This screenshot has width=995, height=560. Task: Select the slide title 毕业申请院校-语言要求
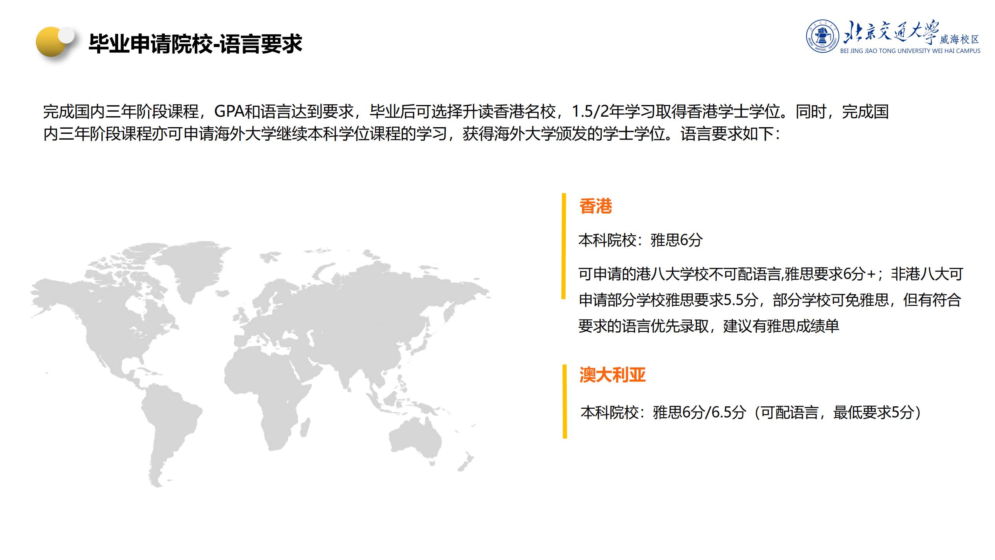[196, 44]
